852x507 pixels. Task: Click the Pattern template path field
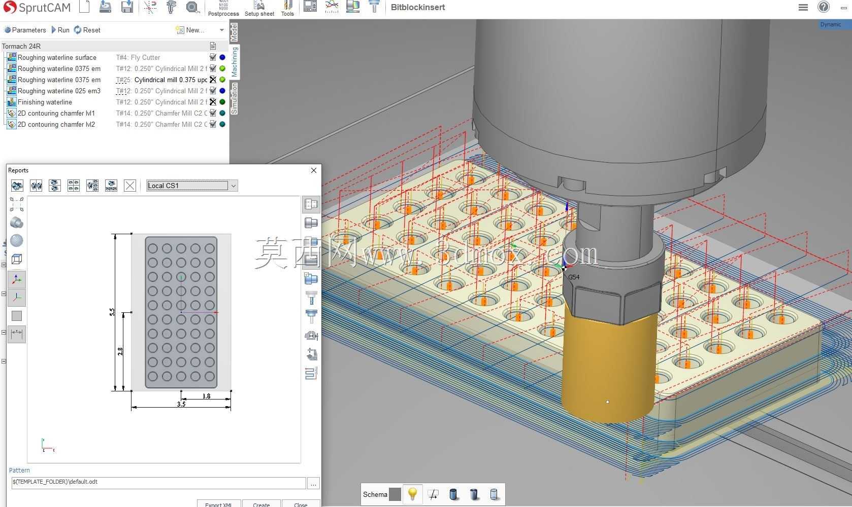[x=158, y=482]
